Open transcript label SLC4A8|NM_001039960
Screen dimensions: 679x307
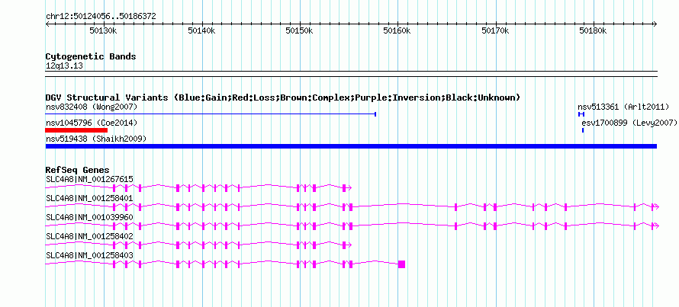(x=89, y=217)
